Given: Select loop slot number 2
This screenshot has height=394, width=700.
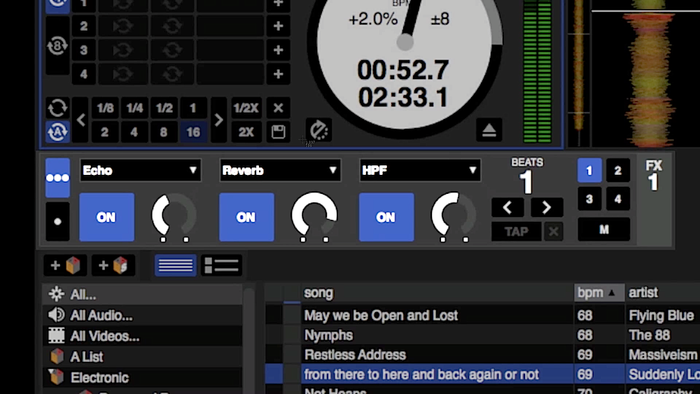Looking at the screenshot, I should tap(83, 26).
